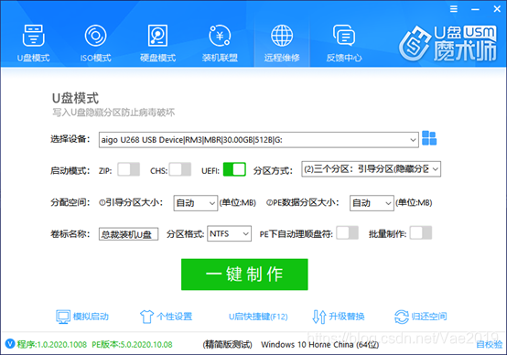Open the U盘模式 tab icon

(33, 36)
